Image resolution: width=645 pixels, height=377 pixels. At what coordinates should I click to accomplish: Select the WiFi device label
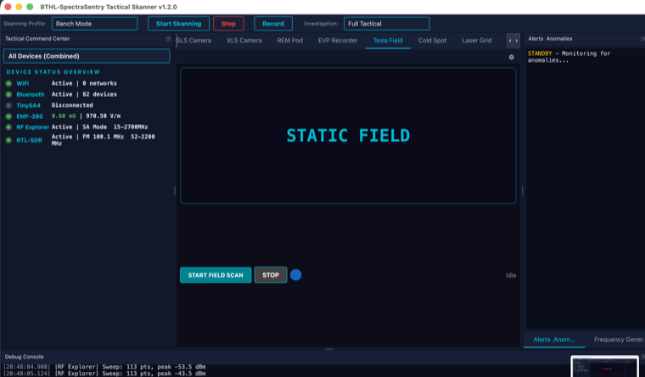tap(23, 83)
